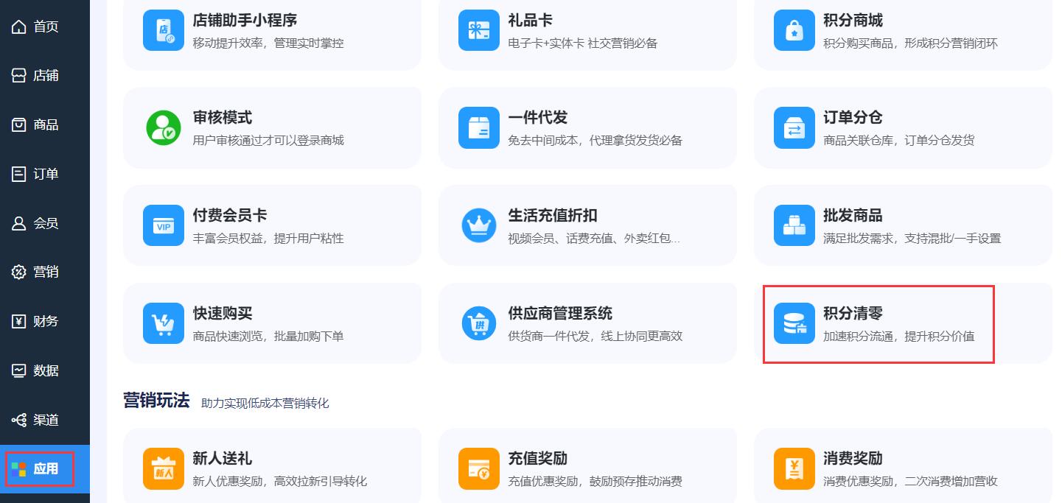The image size is (1062, 503).
Task: Open the 营销 sidebar menu
Action: tap(45, 272)
